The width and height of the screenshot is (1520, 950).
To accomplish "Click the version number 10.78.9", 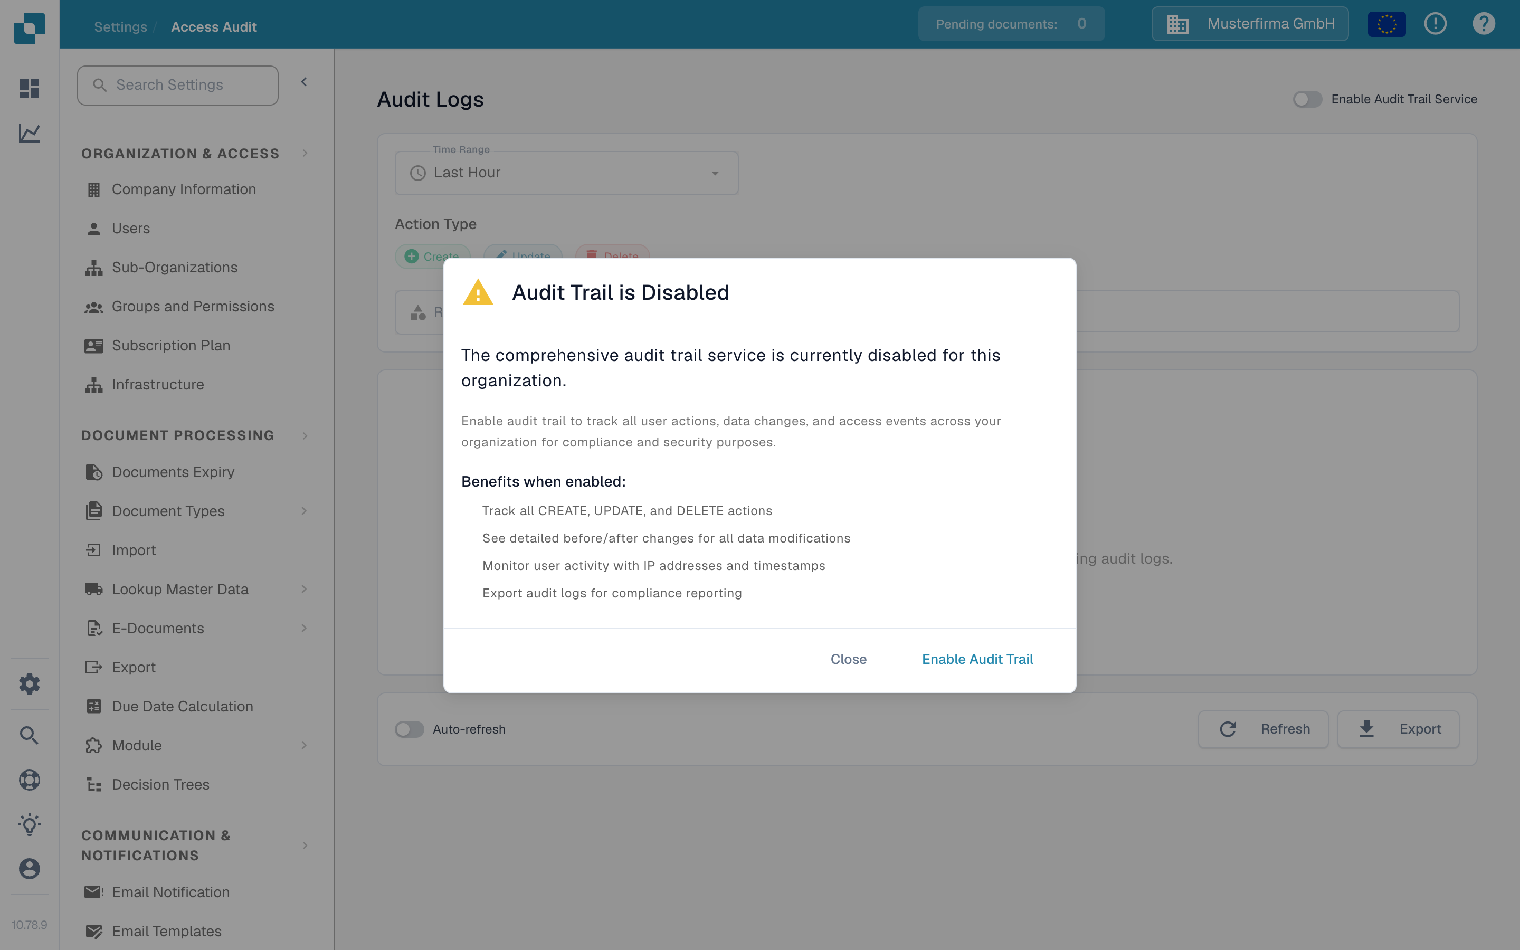I will pos(30,925).
